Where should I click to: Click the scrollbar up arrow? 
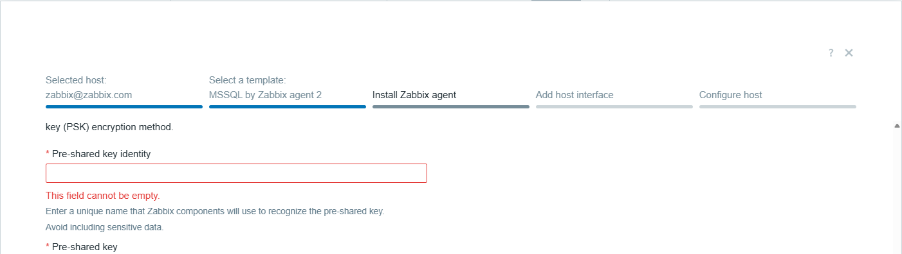pos(897,126)
